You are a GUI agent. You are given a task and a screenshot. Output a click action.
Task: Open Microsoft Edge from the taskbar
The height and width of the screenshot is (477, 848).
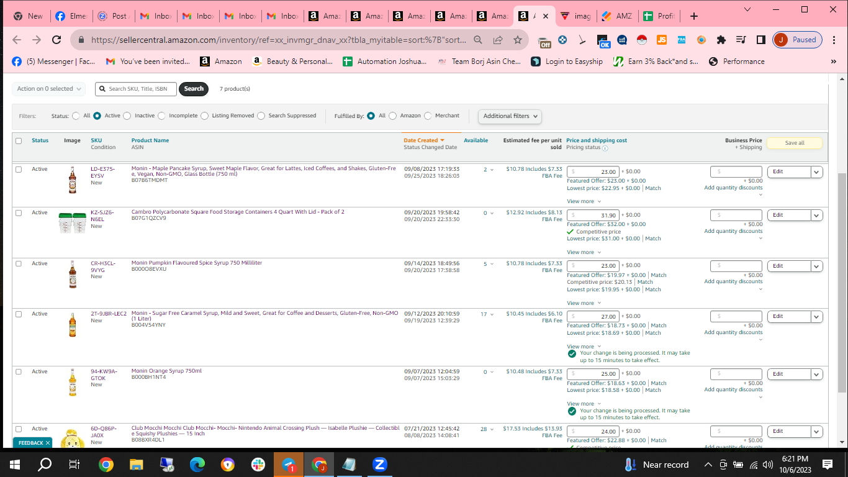click(x=197, y=464)
